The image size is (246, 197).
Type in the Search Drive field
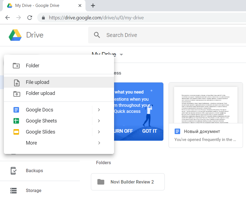coord(165,35)
